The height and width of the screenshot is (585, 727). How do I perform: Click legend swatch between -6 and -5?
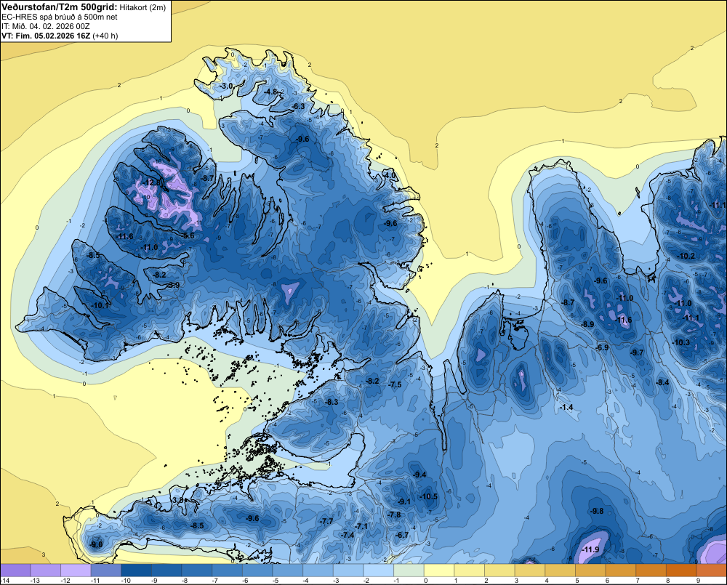click(257, 570)
